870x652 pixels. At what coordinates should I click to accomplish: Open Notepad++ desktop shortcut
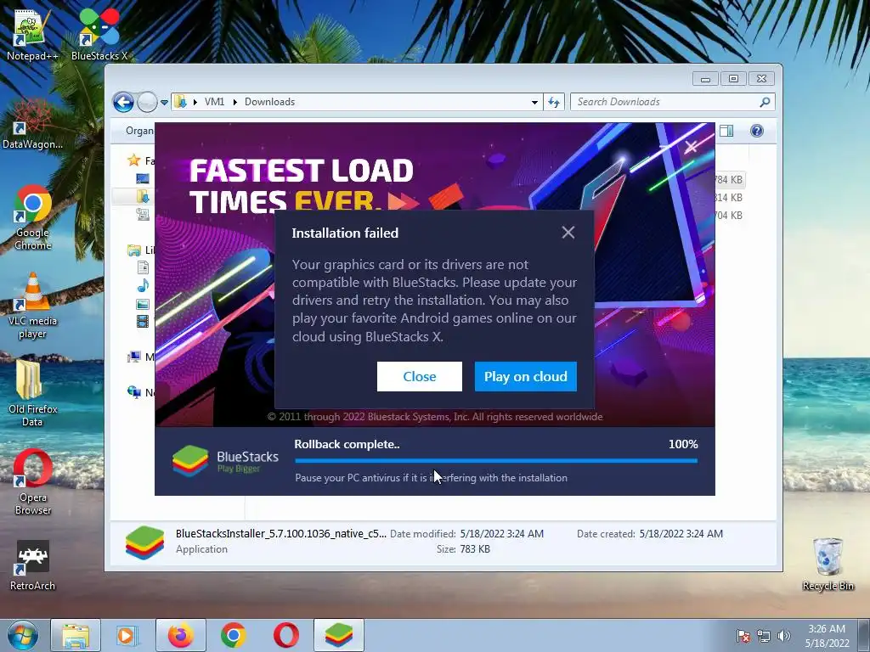31,34
